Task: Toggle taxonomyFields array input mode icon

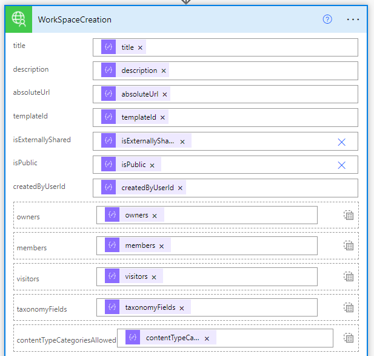Action: point(349,307)
